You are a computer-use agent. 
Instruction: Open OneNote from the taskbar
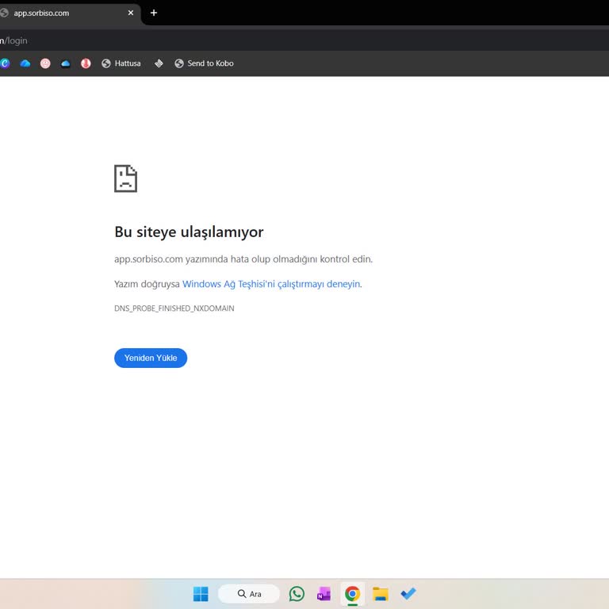click(324, 593)
